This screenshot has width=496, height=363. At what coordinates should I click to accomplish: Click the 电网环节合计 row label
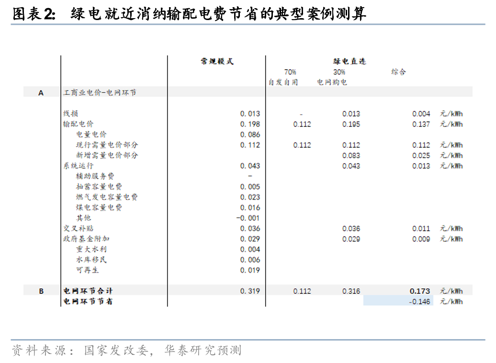[x=88, y=291]
